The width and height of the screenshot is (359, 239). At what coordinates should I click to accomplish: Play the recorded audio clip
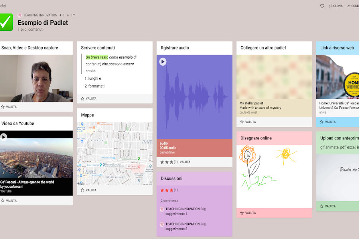click(163, 62)
